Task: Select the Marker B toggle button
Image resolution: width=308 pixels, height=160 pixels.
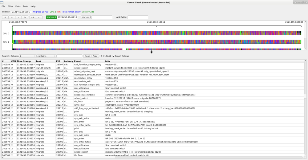Action: click(x=87, y=17)
